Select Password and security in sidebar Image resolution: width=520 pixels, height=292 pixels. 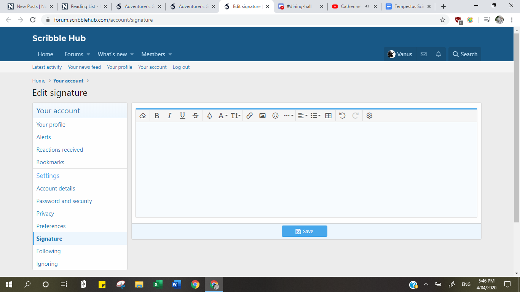click(64, 201)
